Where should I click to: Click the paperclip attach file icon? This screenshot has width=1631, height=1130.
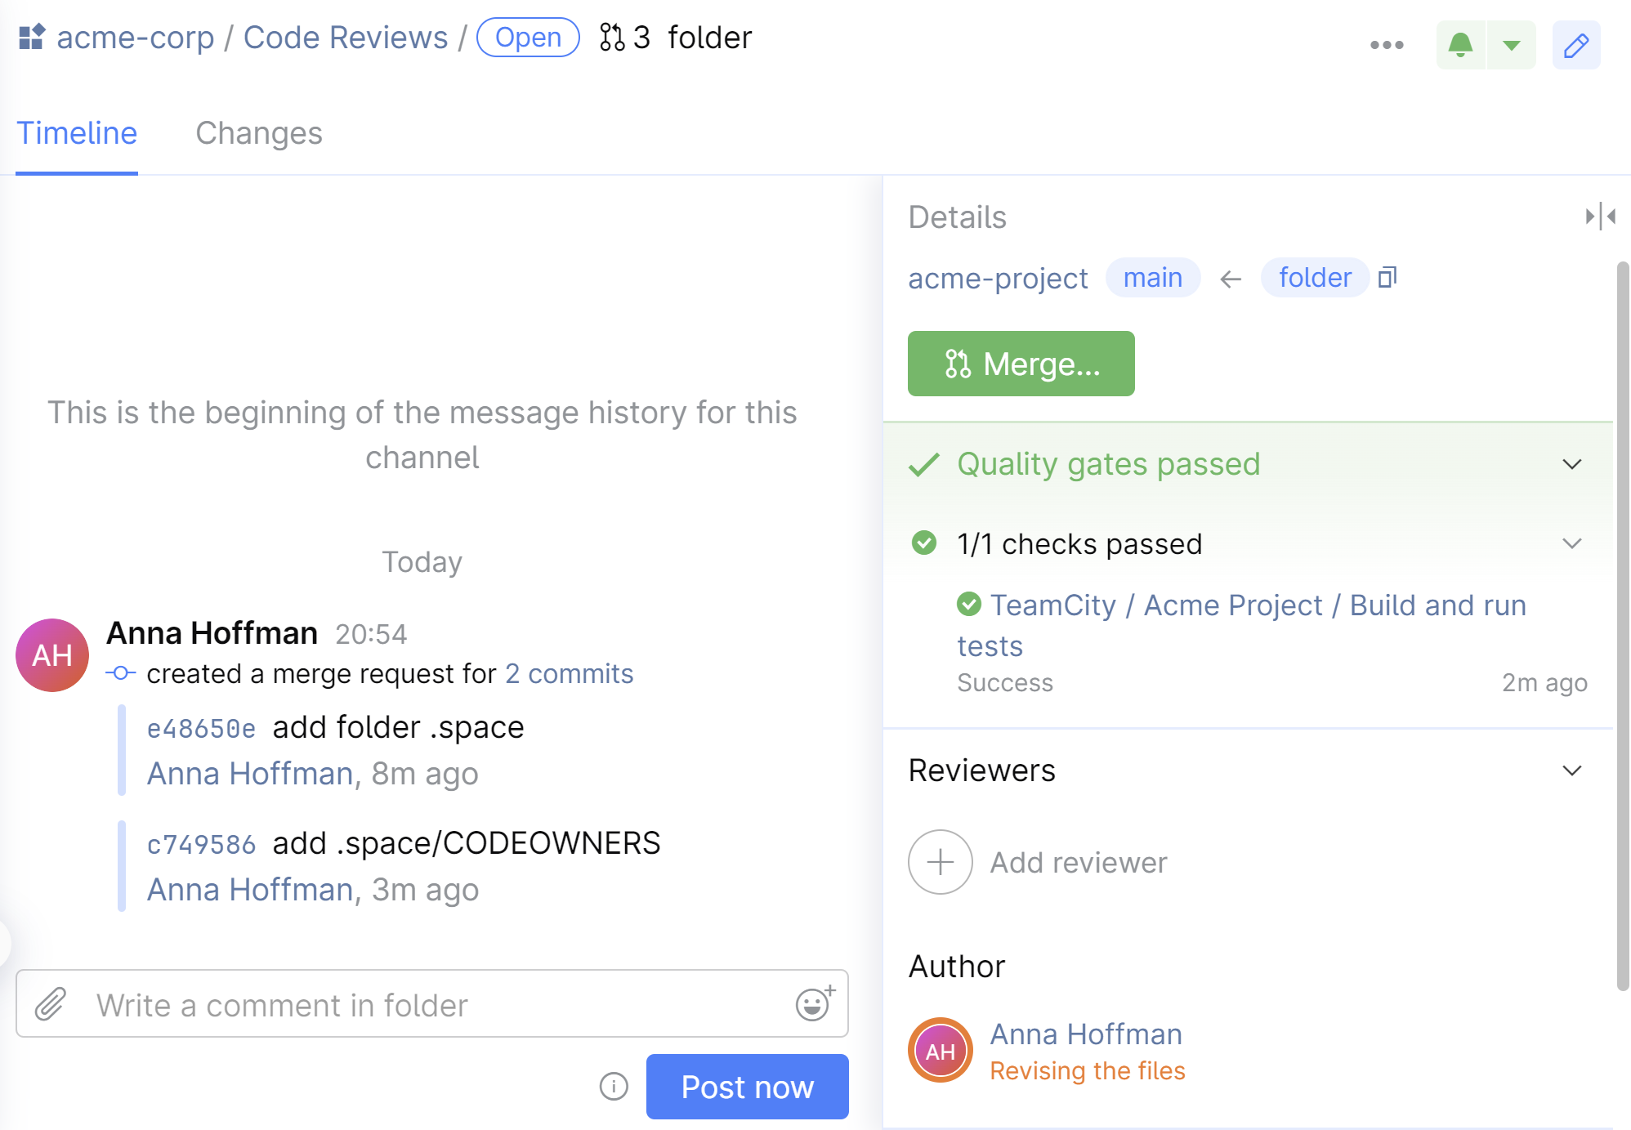pos(51,1004)
